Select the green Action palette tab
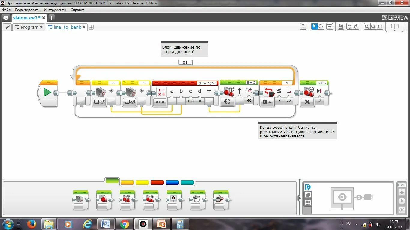Screen dimensions: 410x230 click(x=112, y=181)
